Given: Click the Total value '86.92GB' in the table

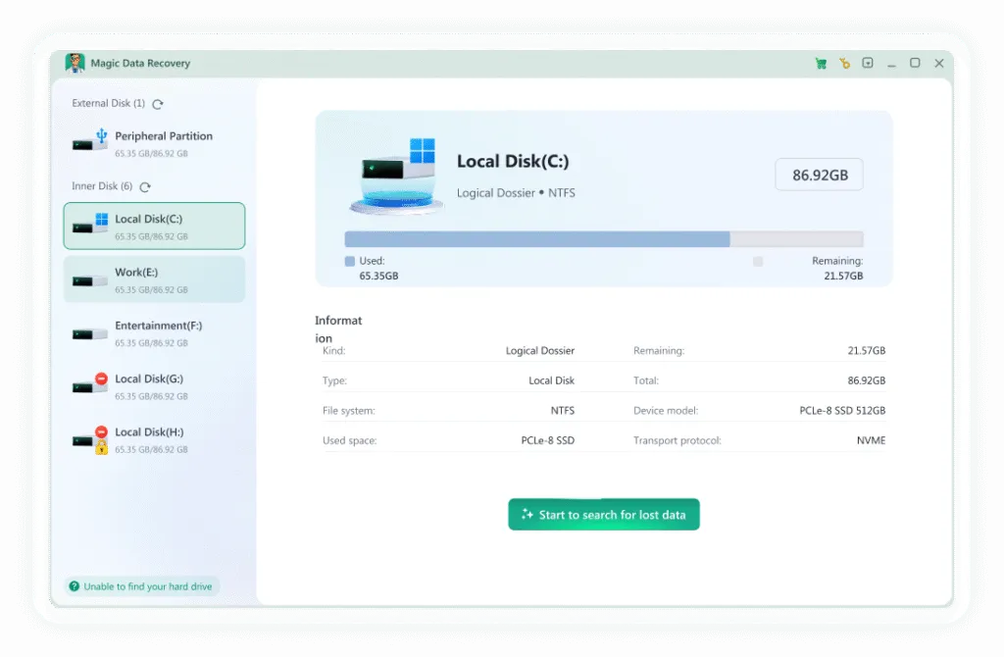Looking at the screenshot, I should (867, 380).
